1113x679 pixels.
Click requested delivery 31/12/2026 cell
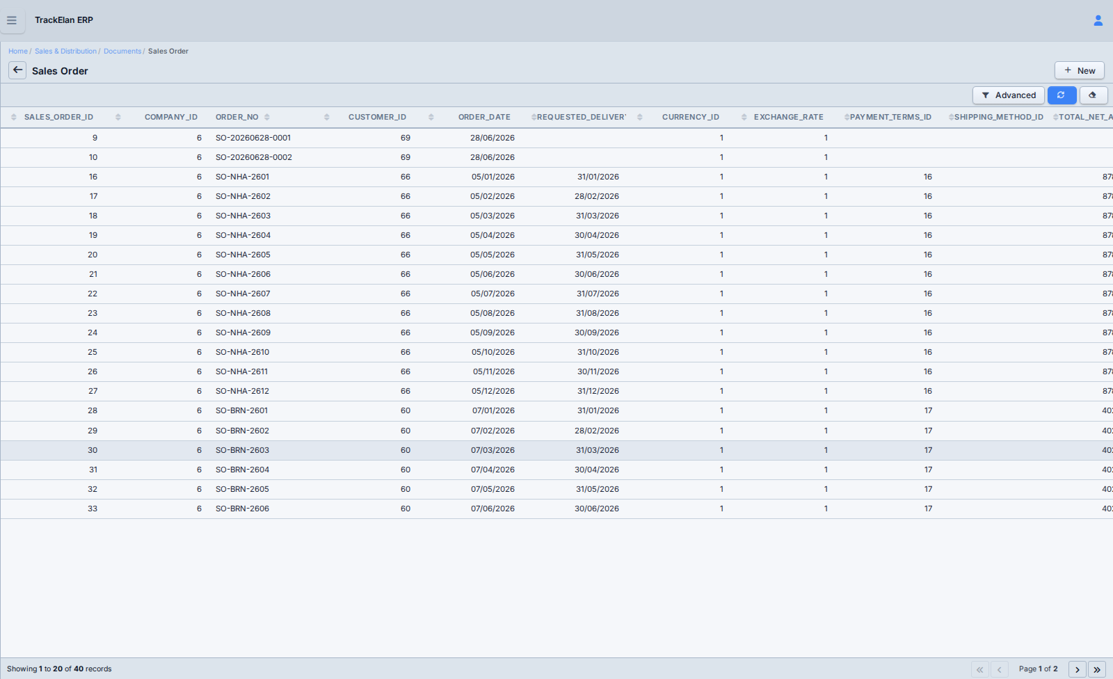598,391
